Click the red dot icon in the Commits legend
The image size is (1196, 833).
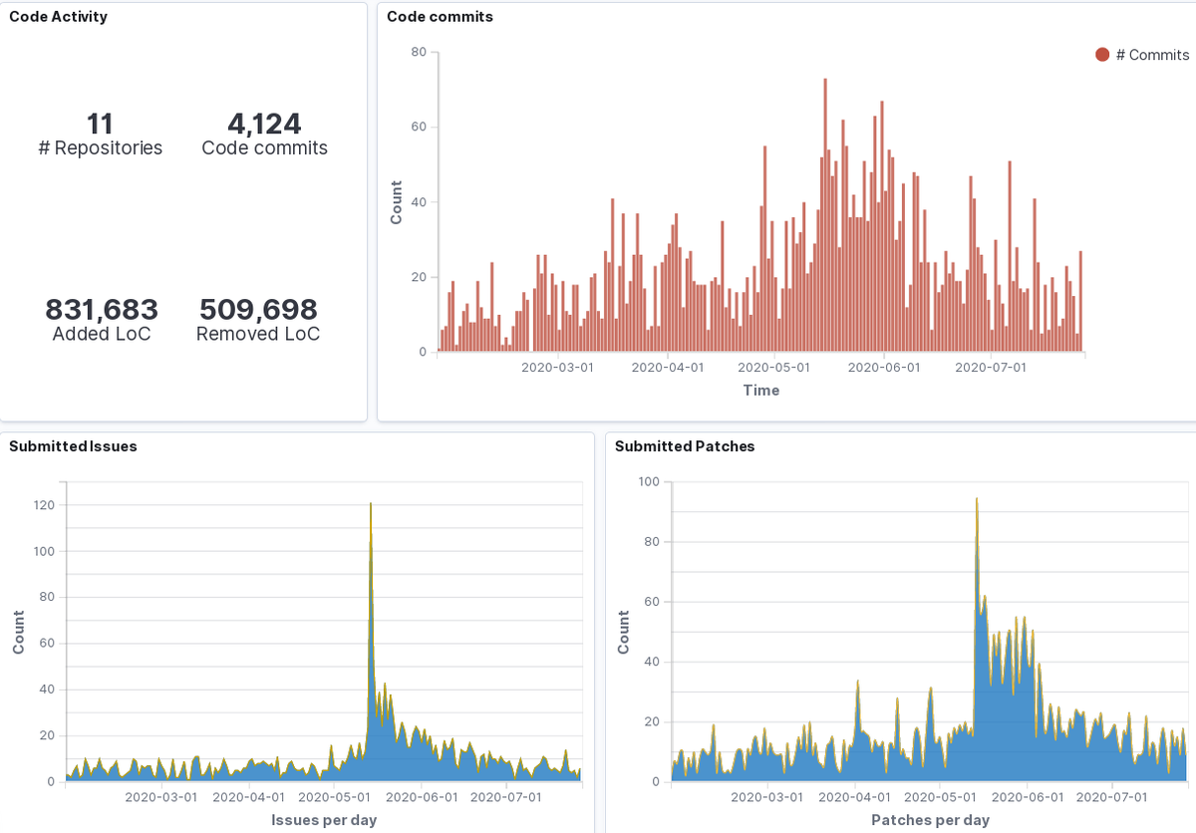tap(1102, 55)
